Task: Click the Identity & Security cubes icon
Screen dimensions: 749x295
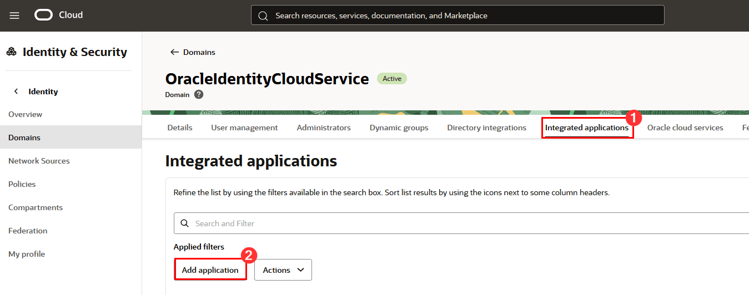Action: click(x=11, y=52)
